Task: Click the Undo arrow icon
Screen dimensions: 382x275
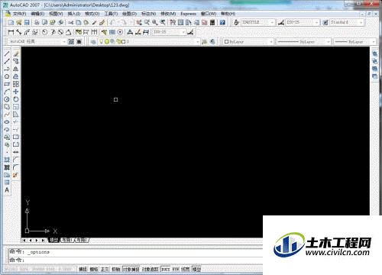Action: pyautogui.click(x=113, y=22)
